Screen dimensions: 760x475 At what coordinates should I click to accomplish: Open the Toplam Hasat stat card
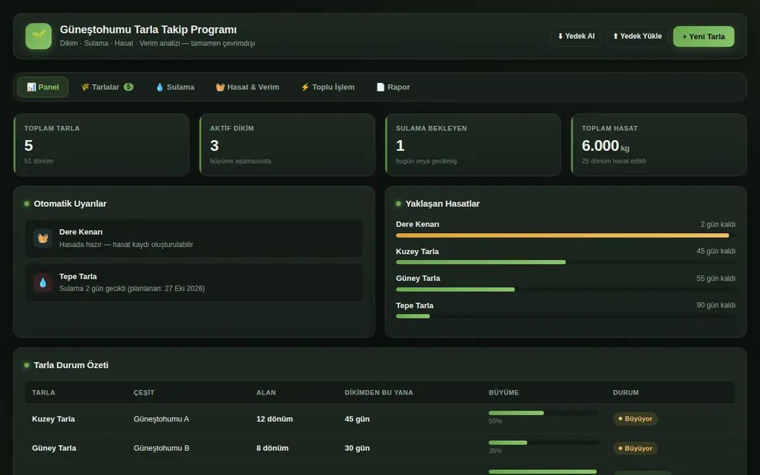[659, 144]
